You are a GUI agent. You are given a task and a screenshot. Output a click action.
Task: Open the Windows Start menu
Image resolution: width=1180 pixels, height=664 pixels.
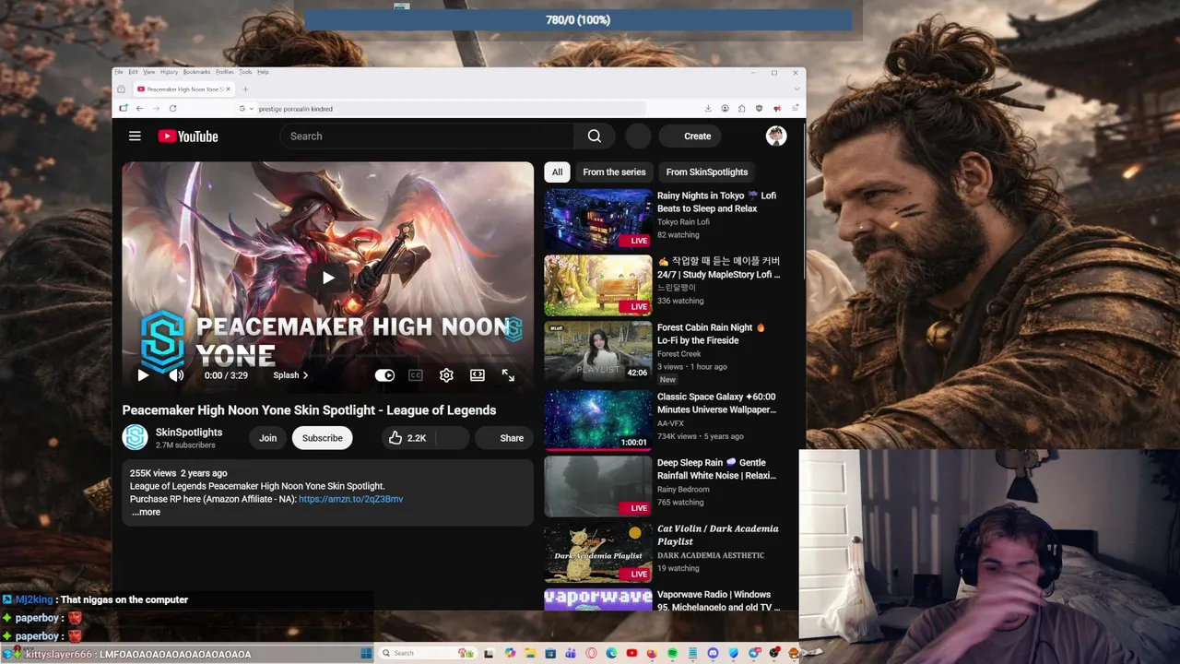tap(366, 653)
